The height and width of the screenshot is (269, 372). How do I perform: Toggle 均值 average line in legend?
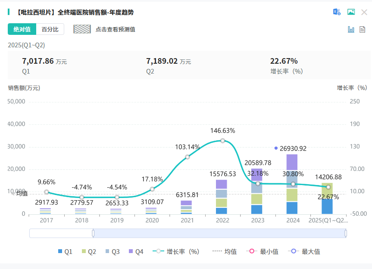(225, 252)
